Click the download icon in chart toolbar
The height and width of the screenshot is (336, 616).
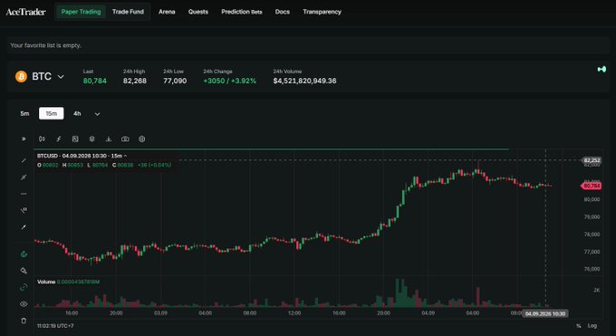click(109, 139)
